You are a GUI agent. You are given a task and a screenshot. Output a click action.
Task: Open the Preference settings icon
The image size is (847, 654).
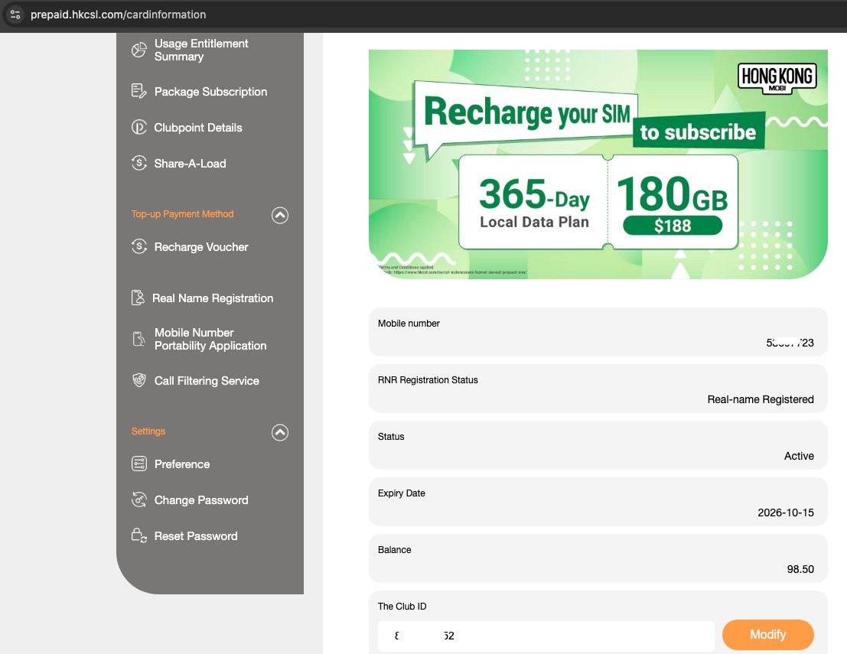click(138, 464)
